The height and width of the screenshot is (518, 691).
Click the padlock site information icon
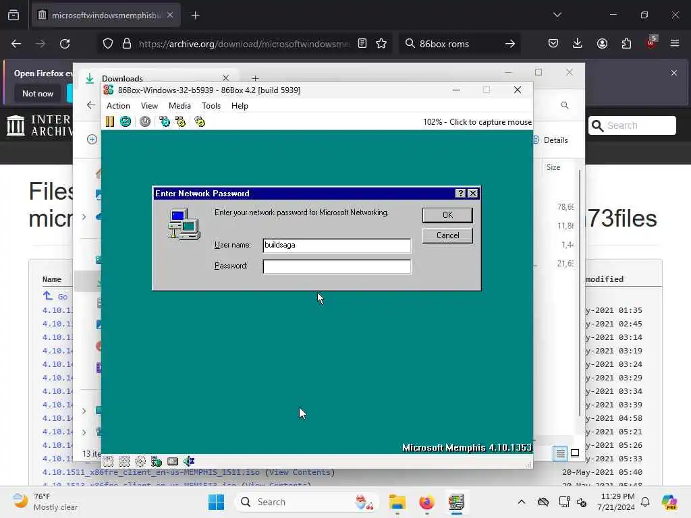tap(127, 44)
